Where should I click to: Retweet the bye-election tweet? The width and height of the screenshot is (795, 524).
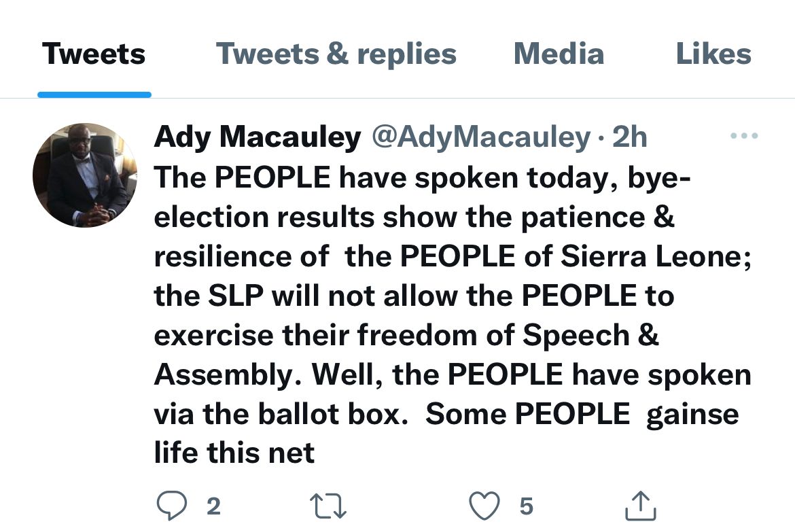tap(328, 506)
